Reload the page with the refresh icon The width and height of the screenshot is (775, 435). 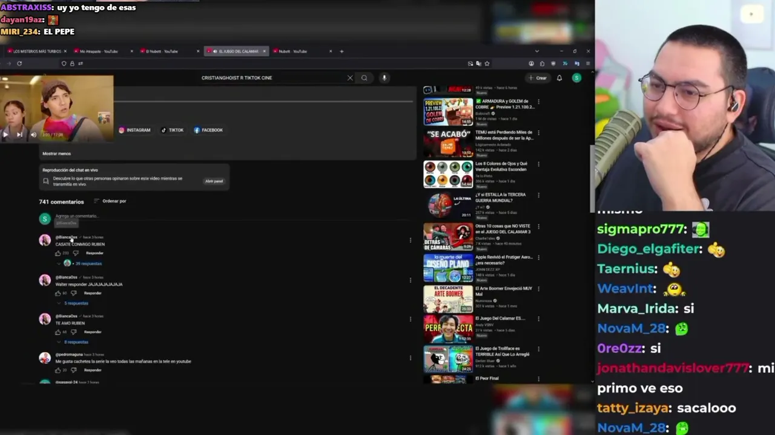[19, 63]
